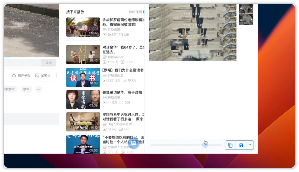Open title 对话余华：我64岁了
299x172 pixels.
coord(123,50)
